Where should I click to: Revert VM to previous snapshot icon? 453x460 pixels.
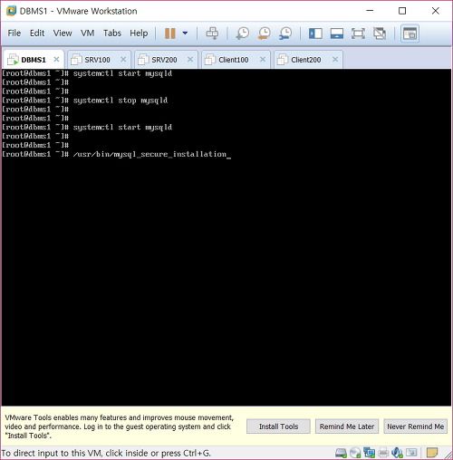[264, 34]
